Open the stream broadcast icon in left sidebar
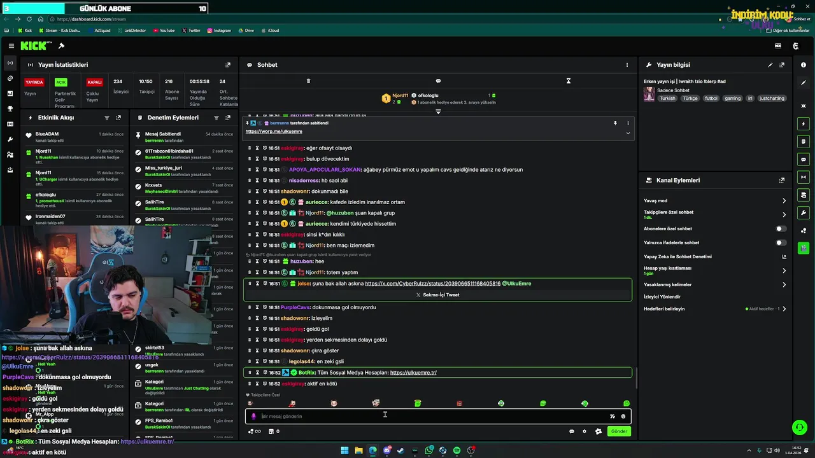Screen dimensions: 815x458 pyautogui.click(x=10, y=63)
